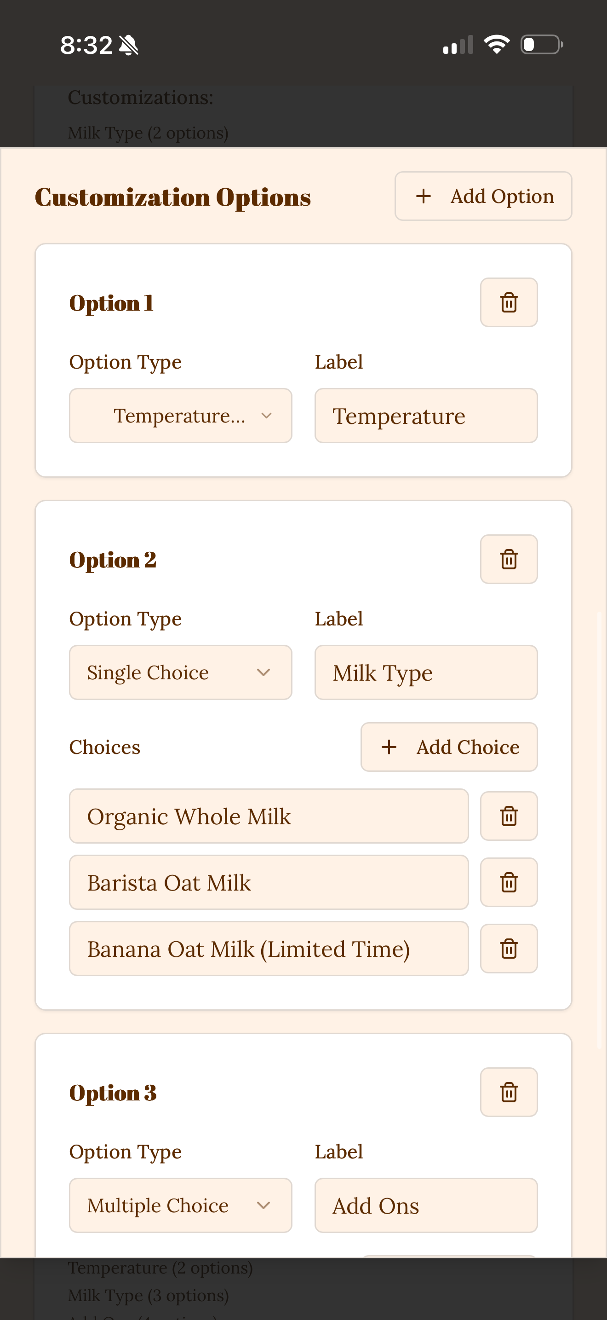Click the Add Choice button

click(x=449, y=747)
